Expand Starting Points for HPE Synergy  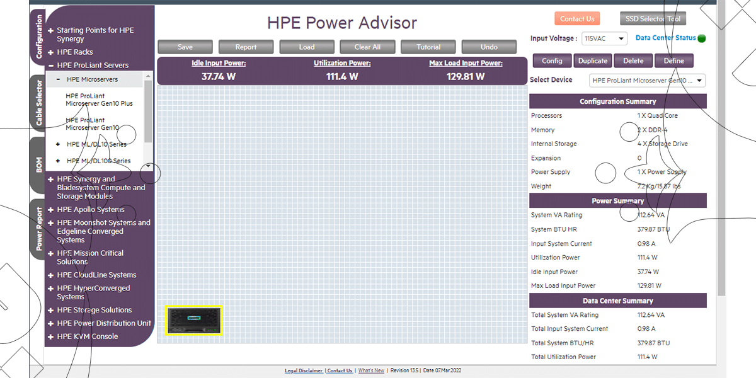tap(50, 30)
